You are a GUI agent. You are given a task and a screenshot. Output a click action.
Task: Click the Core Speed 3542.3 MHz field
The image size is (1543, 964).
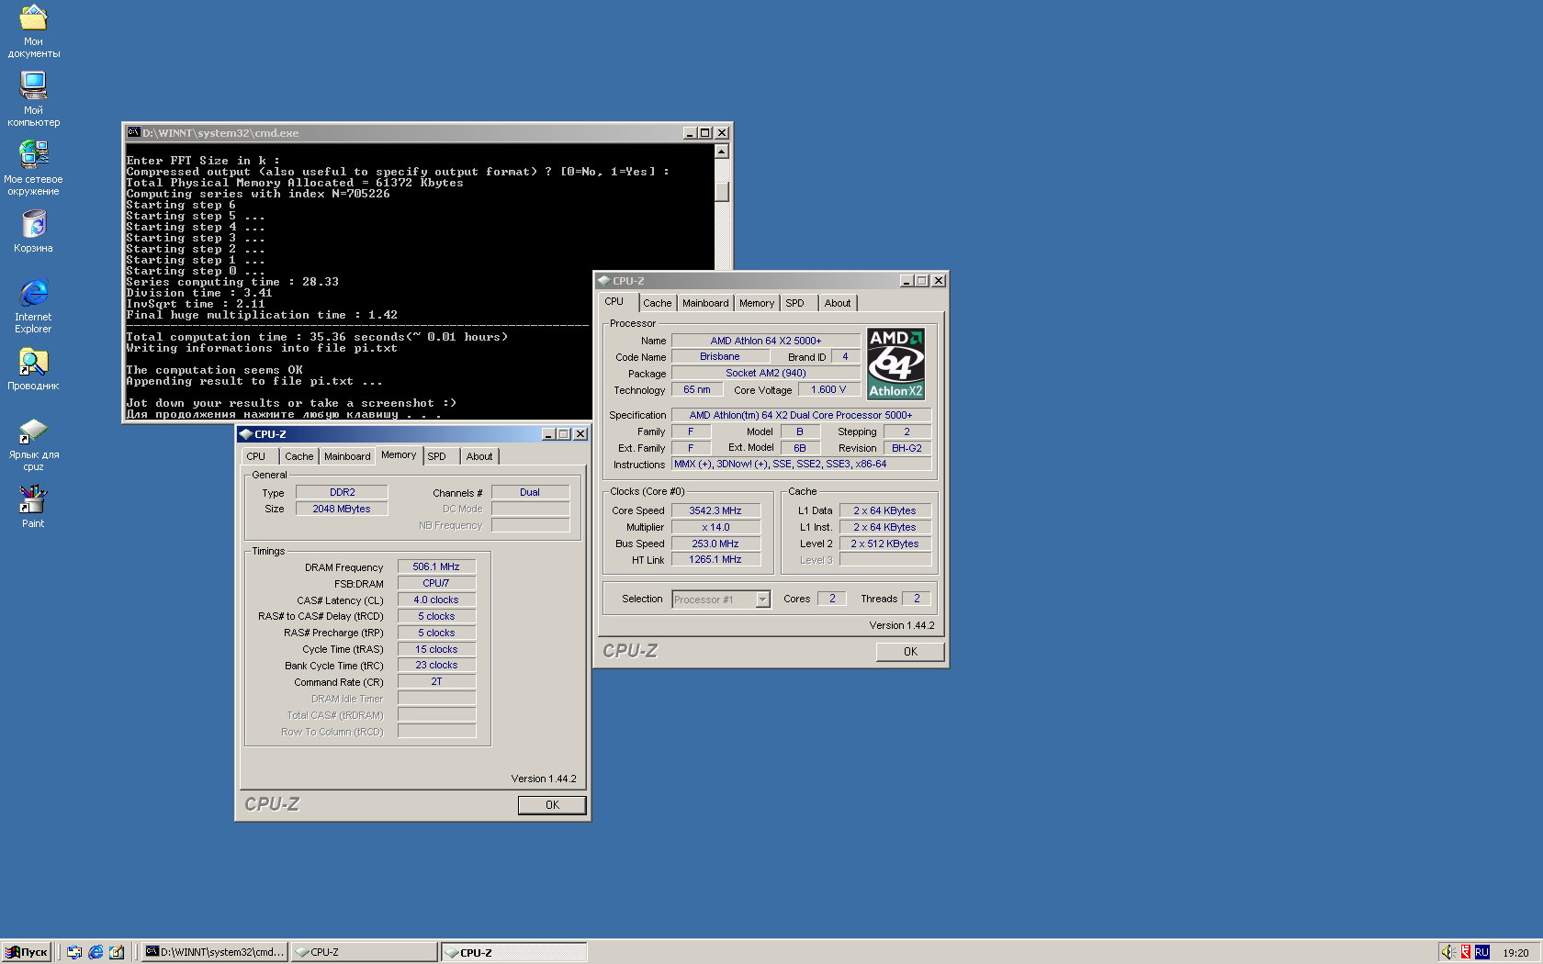pyautogui.click(x=715, y=510)
